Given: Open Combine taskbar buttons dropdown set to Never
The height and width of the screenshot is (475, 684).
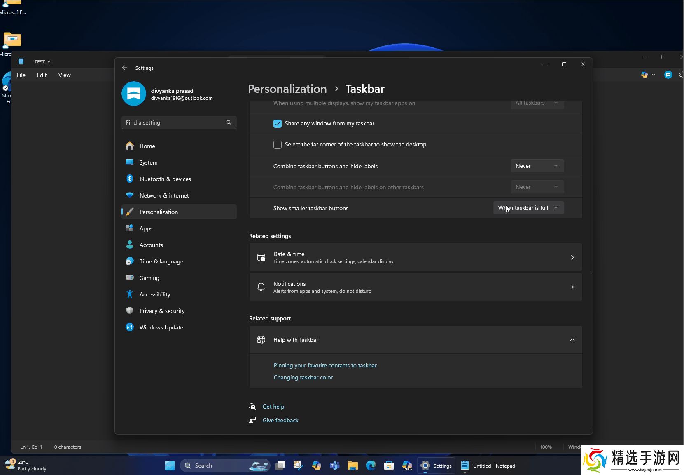Looking at the screenshot, I should click(x=537, y=166).
